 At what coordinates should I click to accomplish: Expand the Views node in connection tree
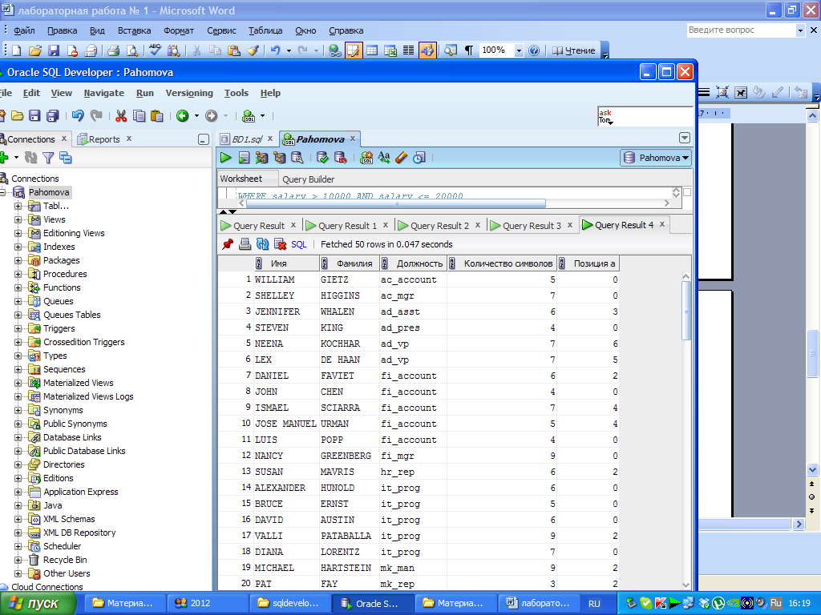[x=18, y=219]
